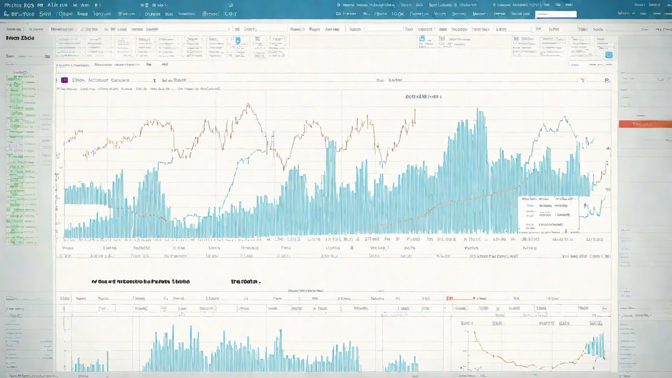The image size is (672, 378).
Task: Click the legend box inside the main chart
Action: pos(548,214)
